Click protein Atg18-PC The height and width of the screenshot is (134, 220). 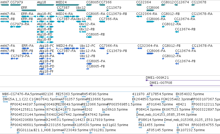coord(47,46)
